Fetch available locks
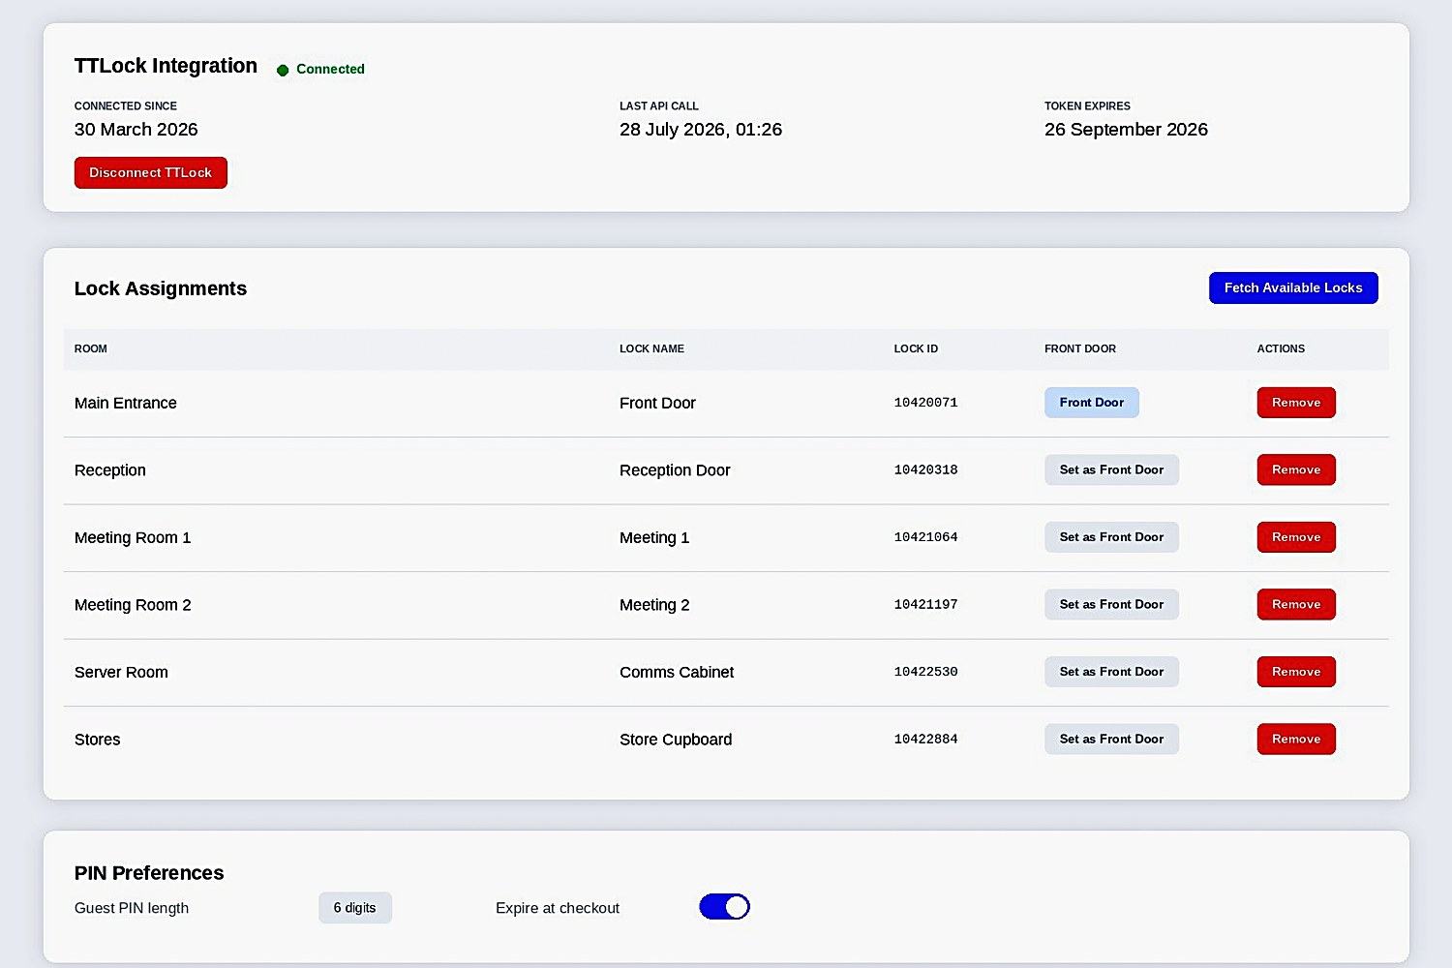 tap(1293, 287)
